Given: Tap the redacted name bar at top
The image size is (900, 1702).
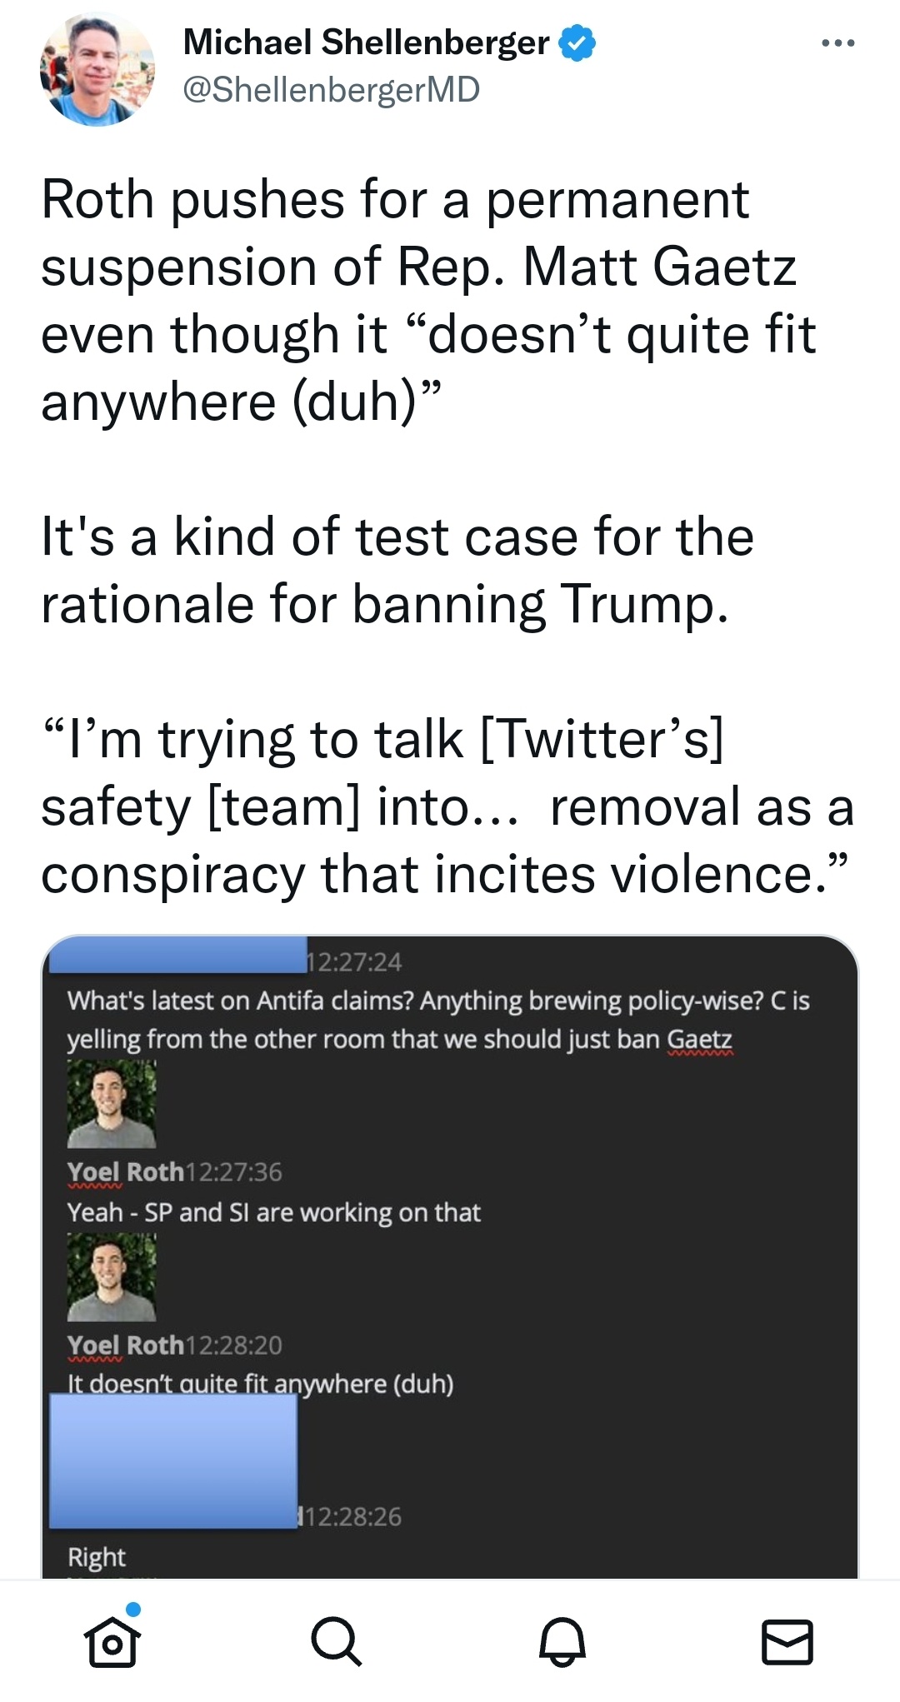Looking at the screenshot, I should pyautogui.click(x=178, y=955).
